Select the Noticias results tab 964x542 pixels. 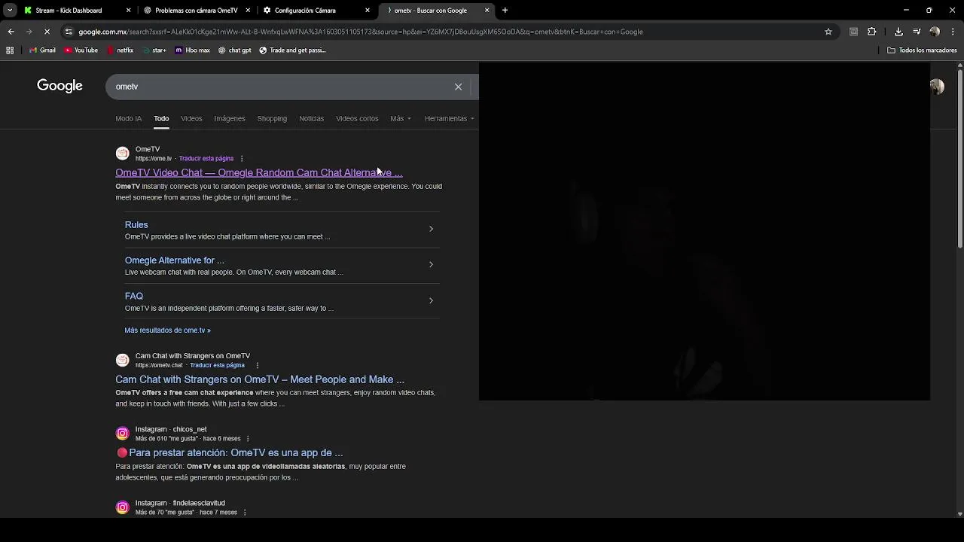point(311,118)
